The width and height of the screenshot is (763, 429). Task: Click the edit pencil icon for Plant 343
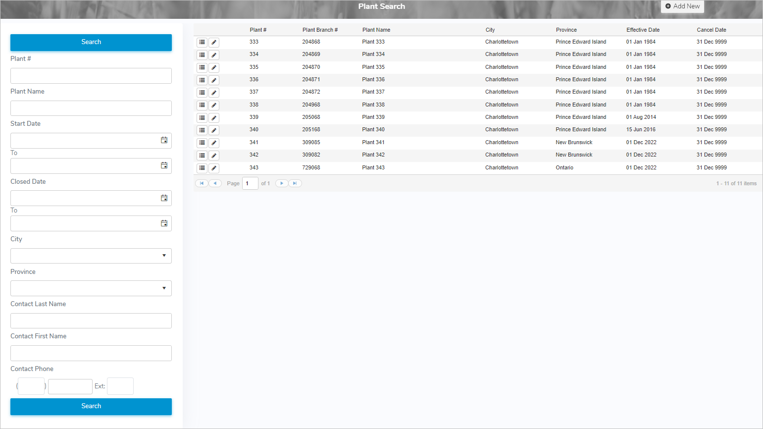214,168
